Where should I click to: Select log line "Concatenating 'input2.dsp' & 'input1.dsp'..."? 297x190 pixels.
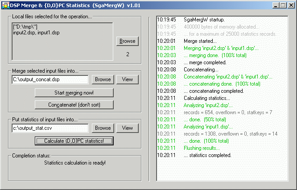(x=228, y=77)
